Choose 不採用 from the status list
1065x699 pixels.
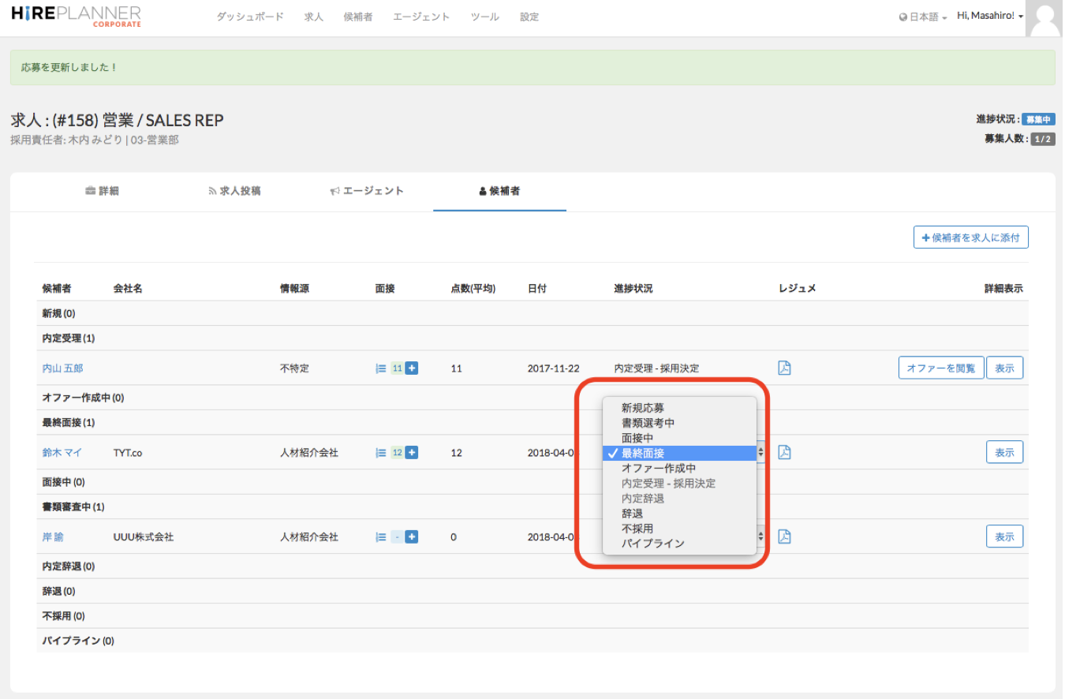pyautogui.click(x=637, y=529)
